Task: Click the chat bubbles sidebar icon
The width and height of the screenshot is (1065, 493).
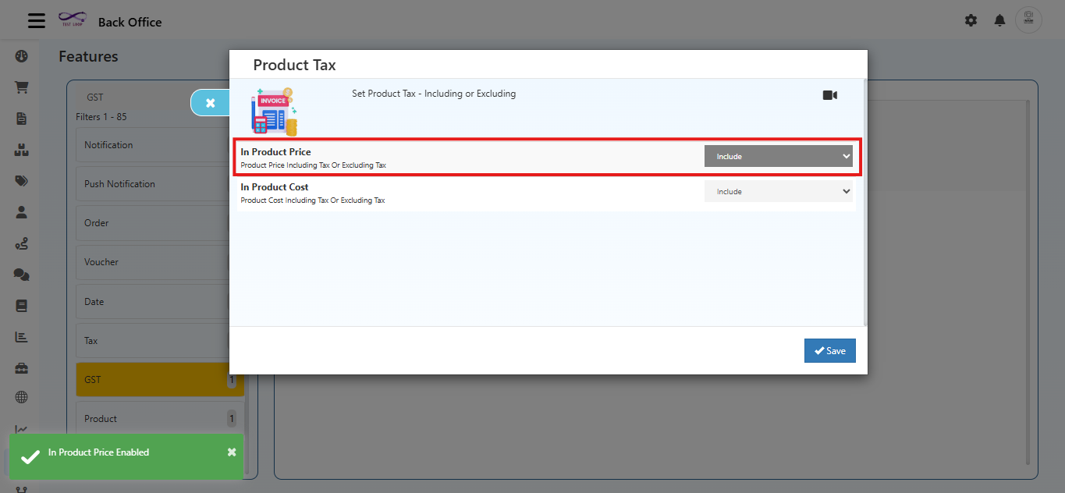Action: [21, 275]
